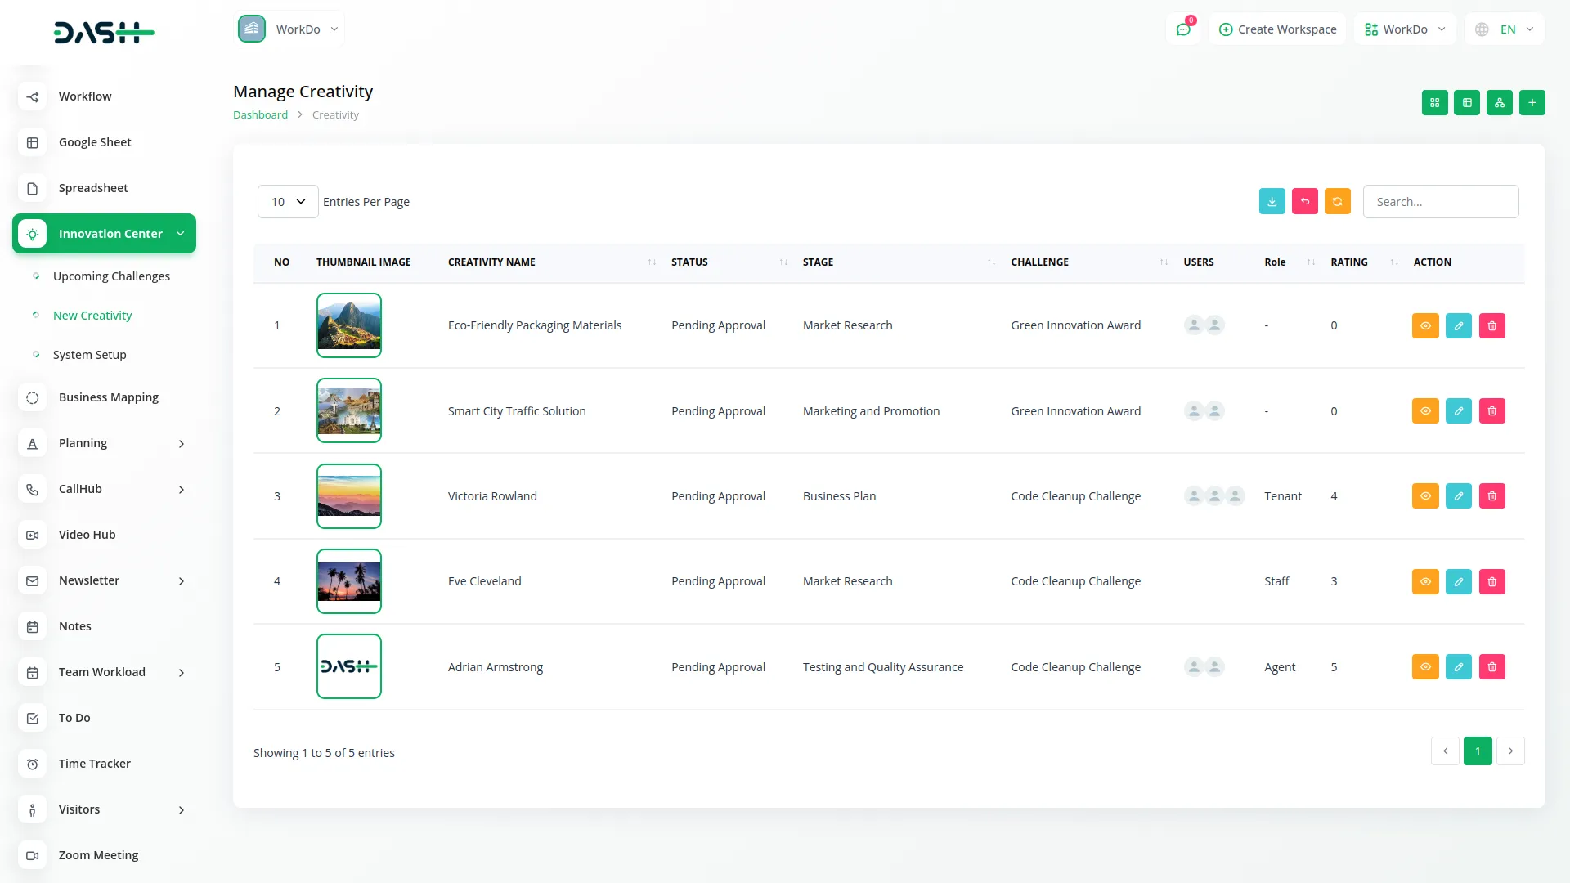The height and width of the screenshot is (883, 1570).
Task: Open Upcoming Challenges submenu item
Action: [111, 276]
